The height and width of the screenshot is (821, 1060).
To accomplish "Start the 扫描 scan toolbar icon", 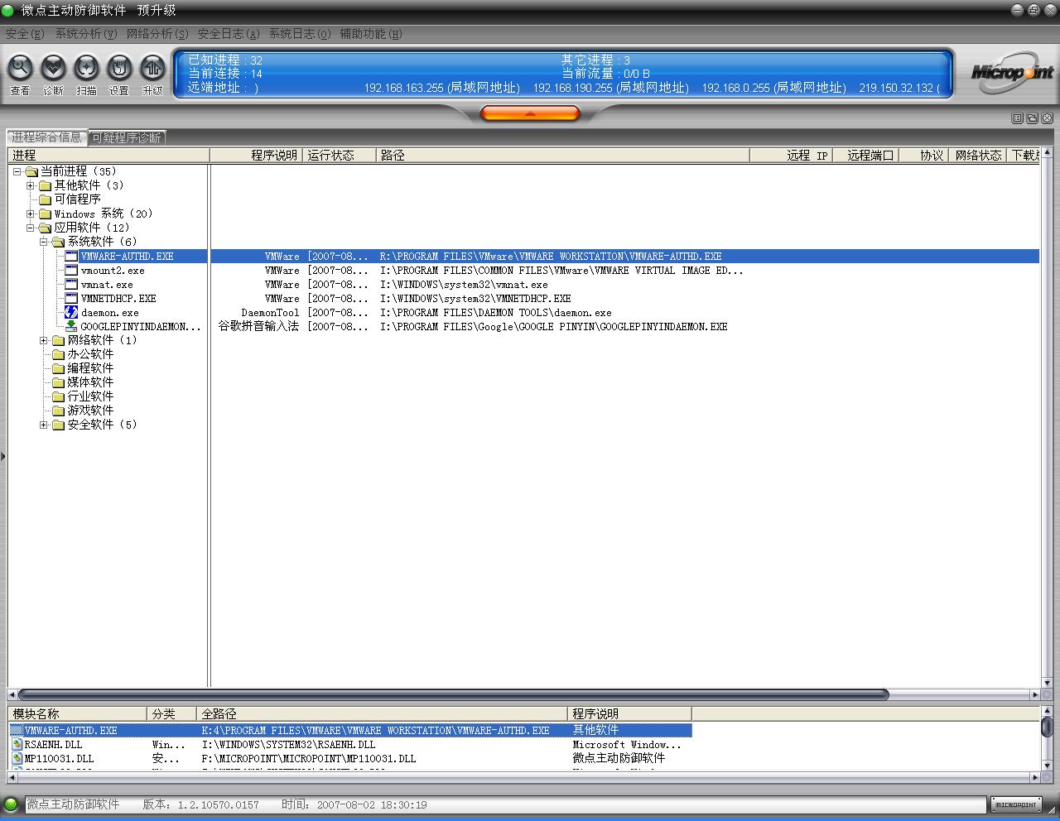I will coord(86,67).
